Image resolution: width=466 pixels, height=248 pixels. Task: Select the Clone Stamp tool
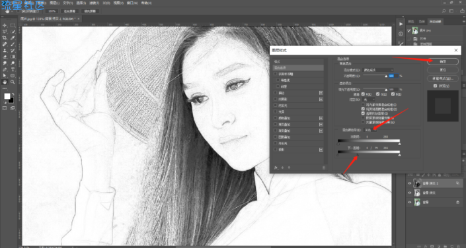click(5, 50)
